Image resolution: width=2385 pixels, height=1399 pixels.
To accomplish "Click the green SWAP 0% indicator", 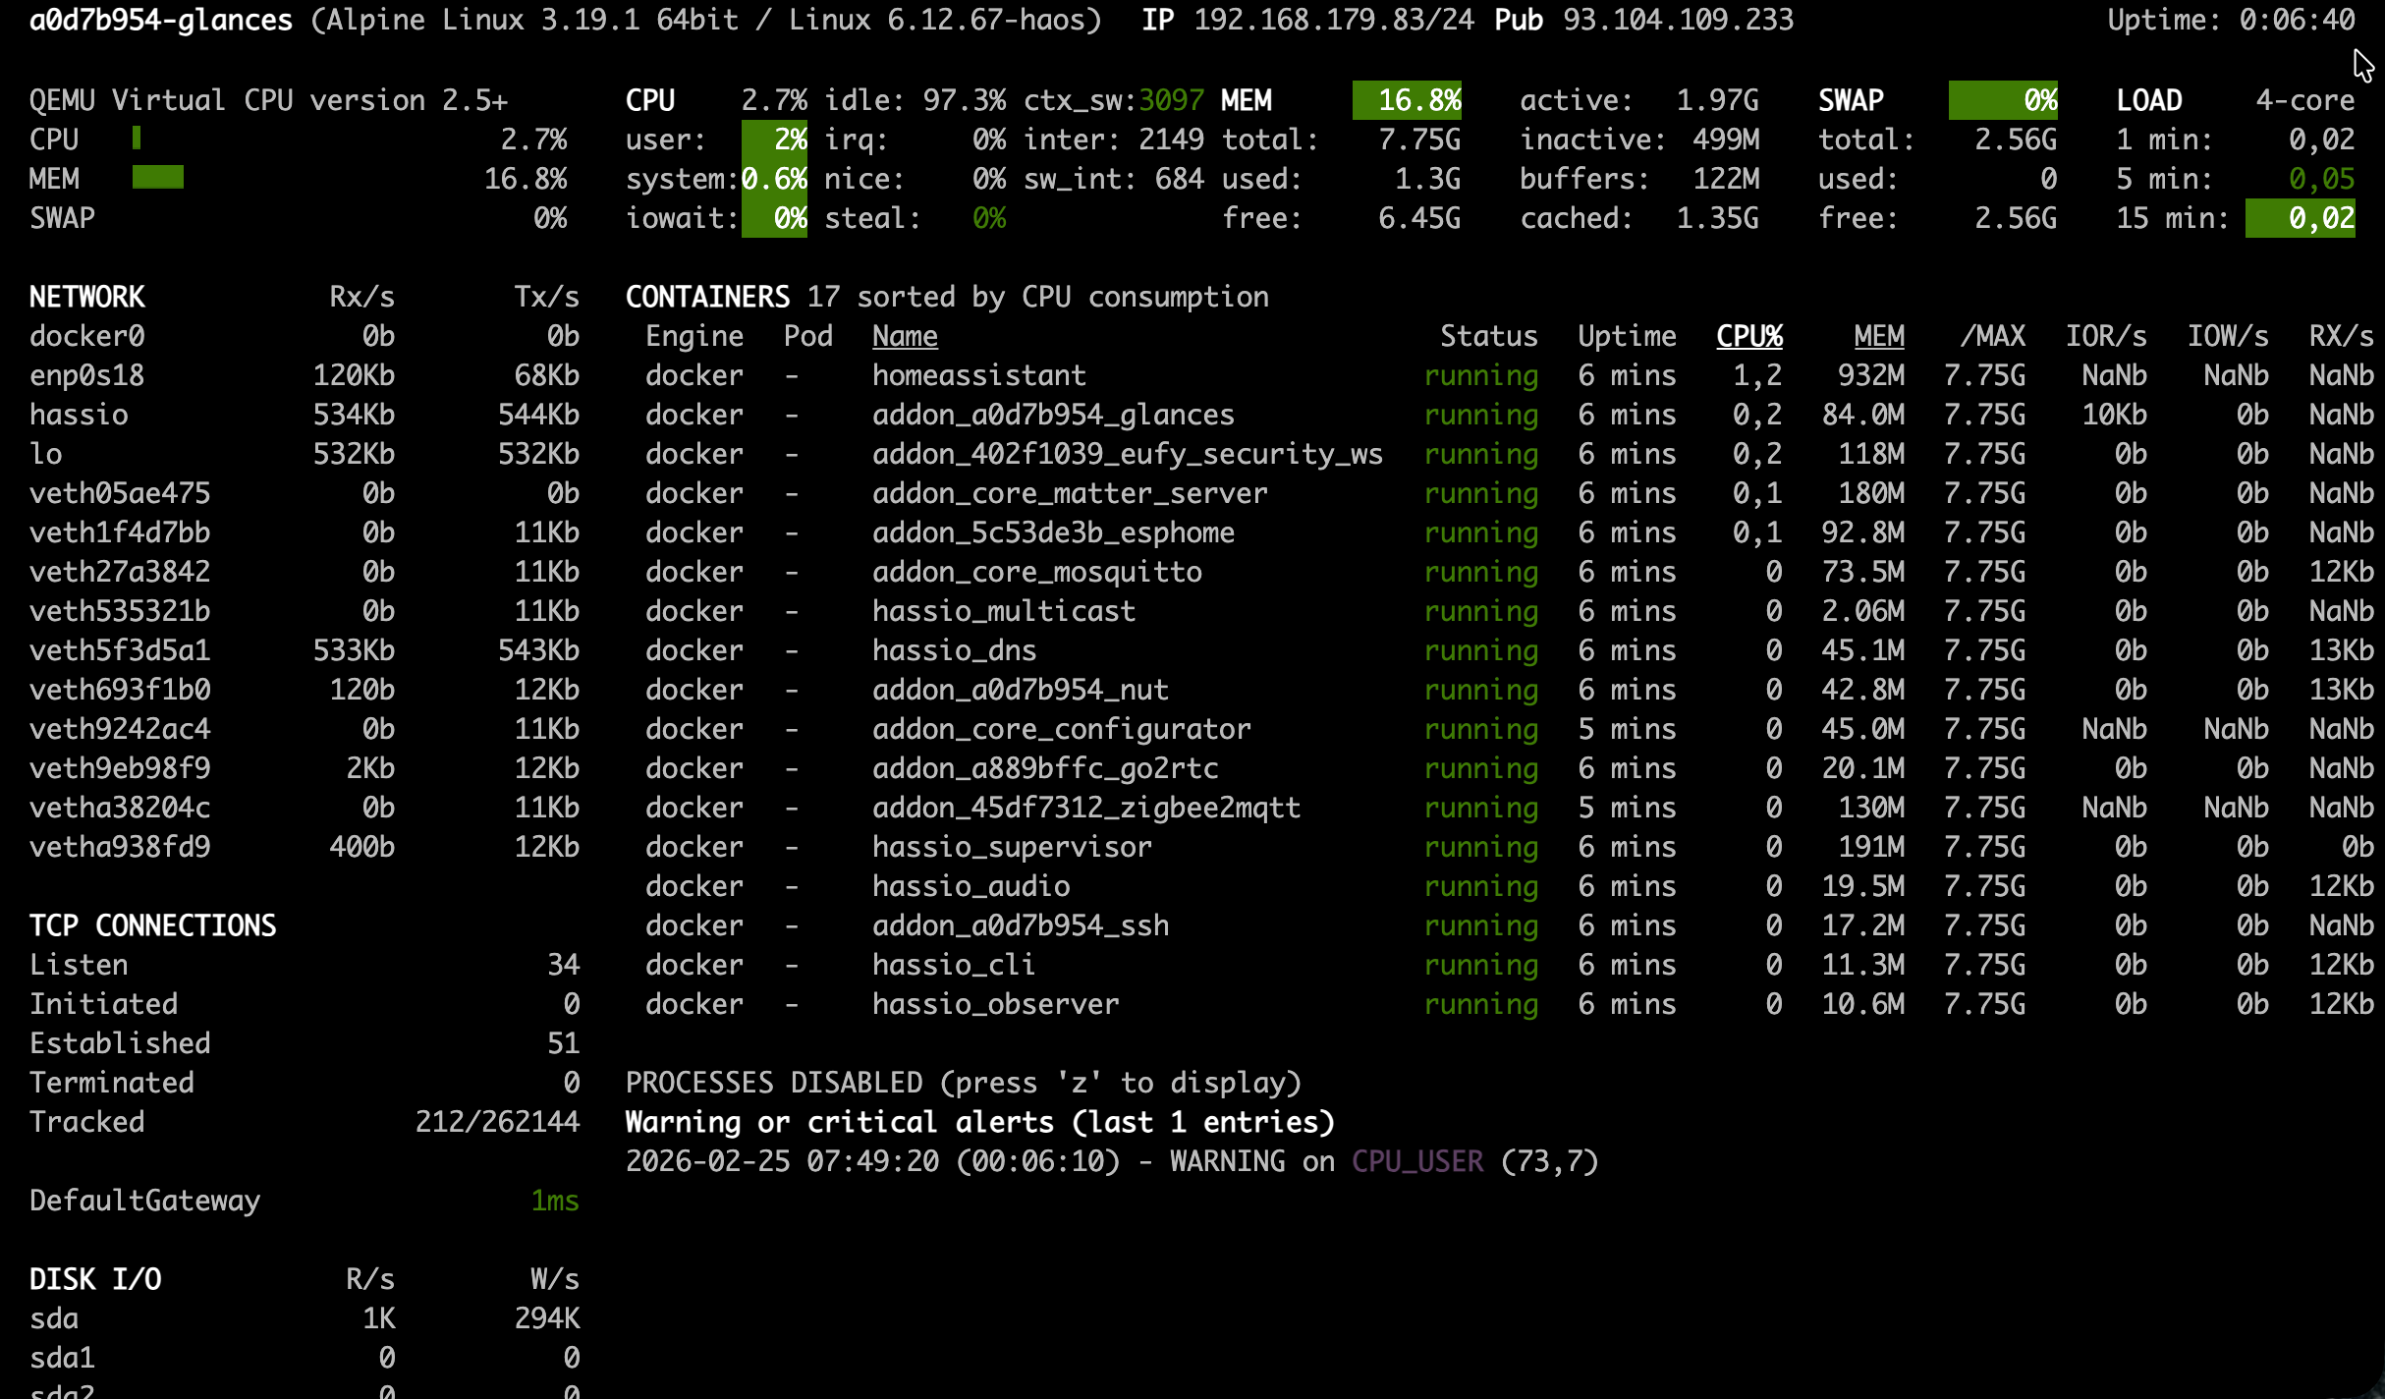I will pos(2003,100).
